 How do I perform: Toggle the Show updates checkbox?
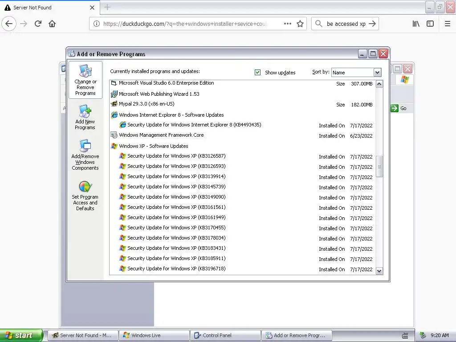pos(257,72)
